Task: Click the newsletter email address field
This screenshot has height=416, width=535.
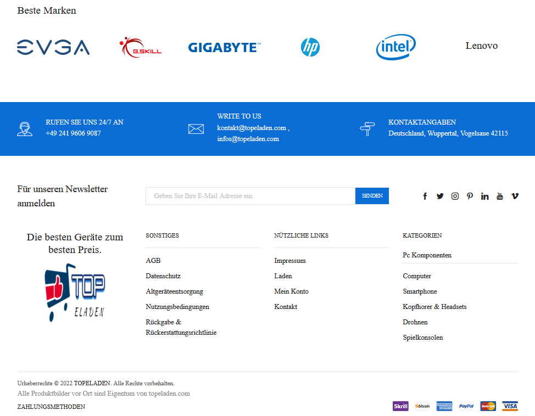Action: coord(250,196)
